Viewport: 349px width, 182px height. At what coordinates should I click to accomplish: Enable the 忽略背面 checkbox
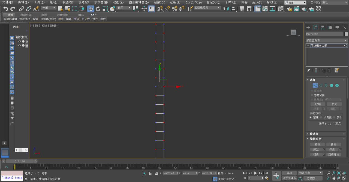tap(312, 95)
